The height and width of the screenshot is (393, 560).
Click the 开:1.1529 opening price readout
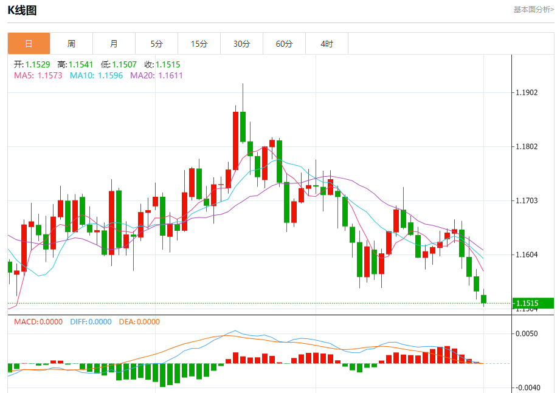click(33, 64)
